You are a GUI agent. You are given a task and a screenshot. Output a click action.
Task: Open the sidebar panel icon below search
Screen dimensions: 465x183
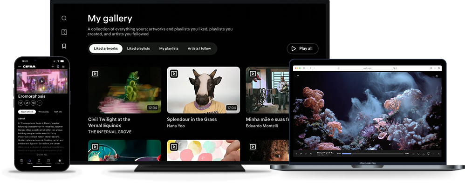tap(64, 32)
